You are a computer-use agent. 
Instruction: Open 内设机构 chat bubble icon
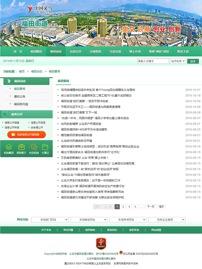[x=34, y=147]
